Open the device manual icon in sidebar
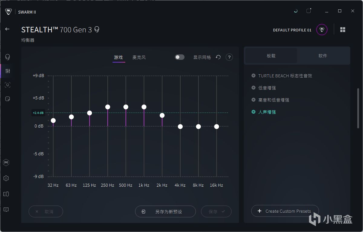363x232 pixels. 6,194
